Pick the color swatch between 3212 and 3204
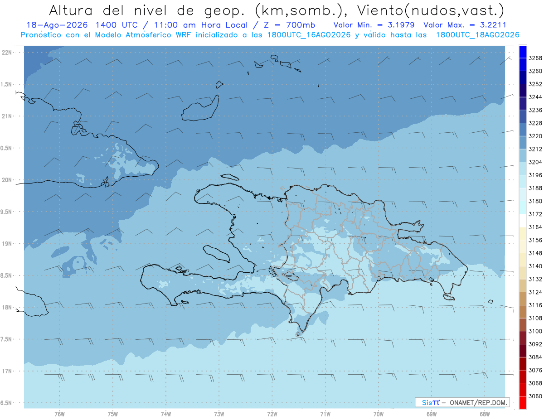The image size is (544, 420). click(x=523, y=155)
